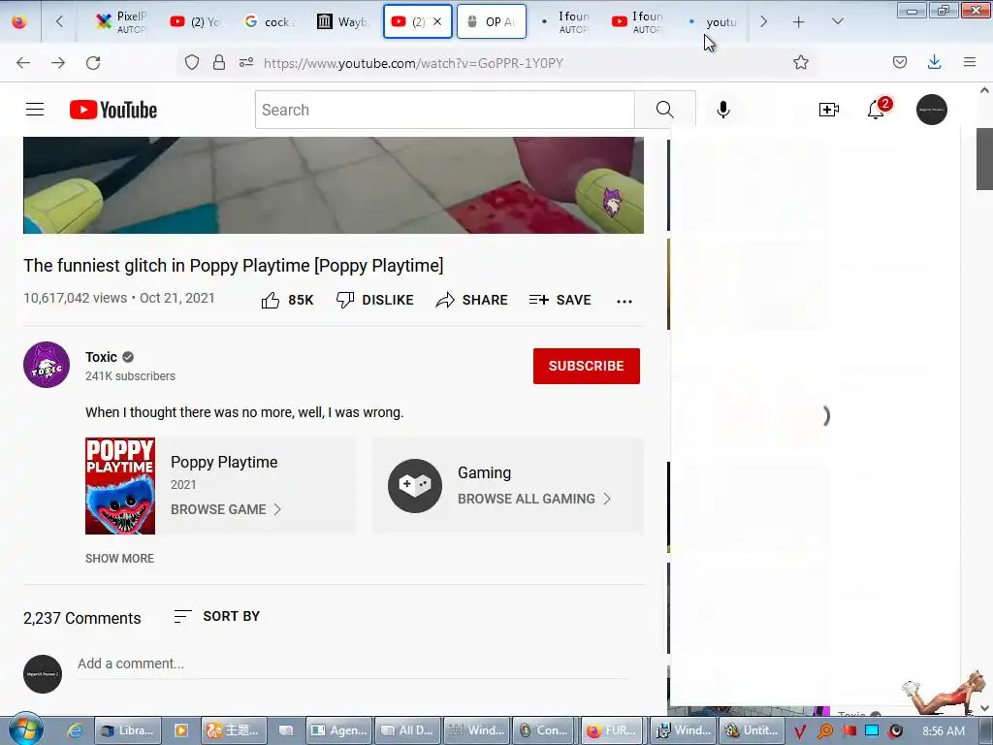The image size is (993, 745).
Task: Open the account avatar menu
Action: 932,110
